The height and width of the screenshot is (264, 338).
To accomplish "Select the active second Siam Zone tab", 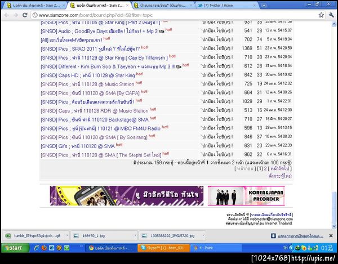I will [99, 6].
